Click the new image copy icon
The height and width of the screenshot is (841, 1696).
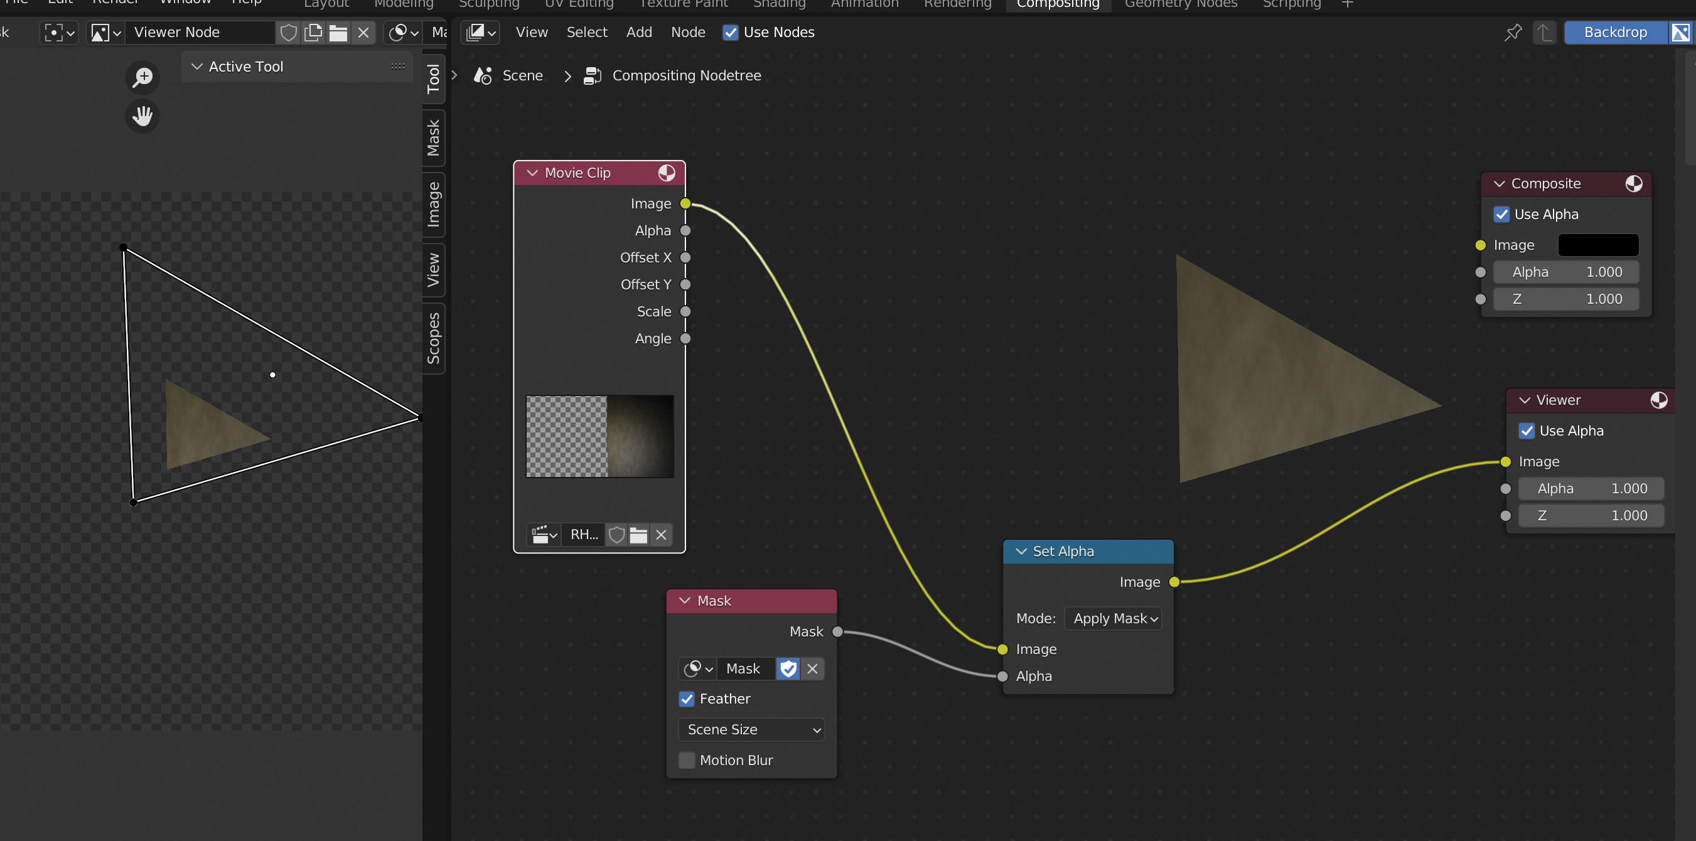click(x=313, y=32)
